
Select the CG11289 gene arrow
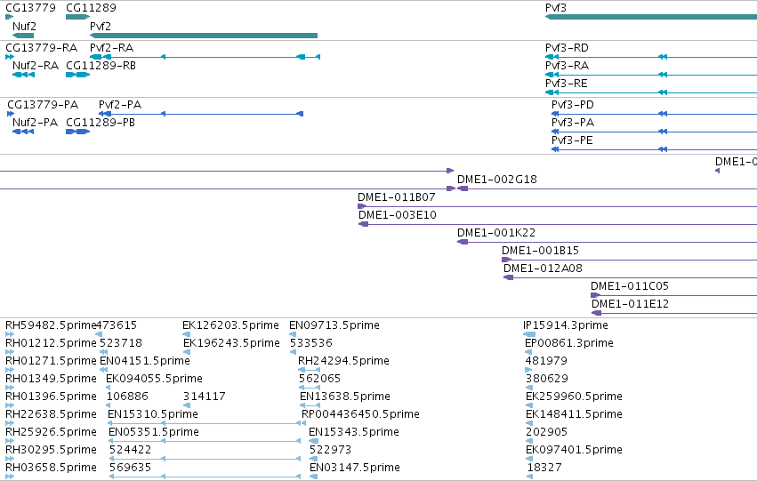click(77, 18)
